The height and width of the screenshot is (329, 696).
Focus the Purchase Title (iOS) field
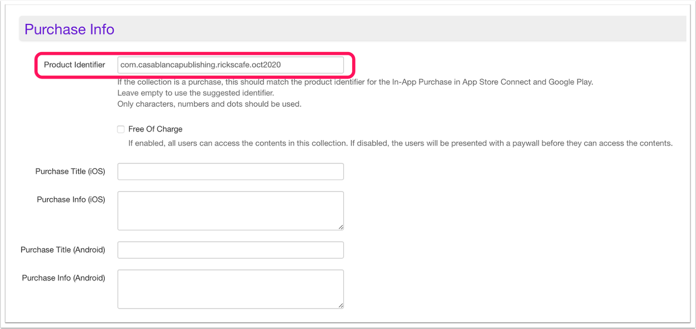coord(230,172)
